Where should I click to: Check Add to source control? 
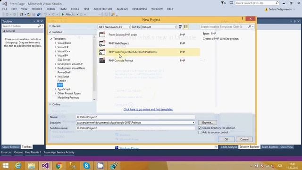200,132
